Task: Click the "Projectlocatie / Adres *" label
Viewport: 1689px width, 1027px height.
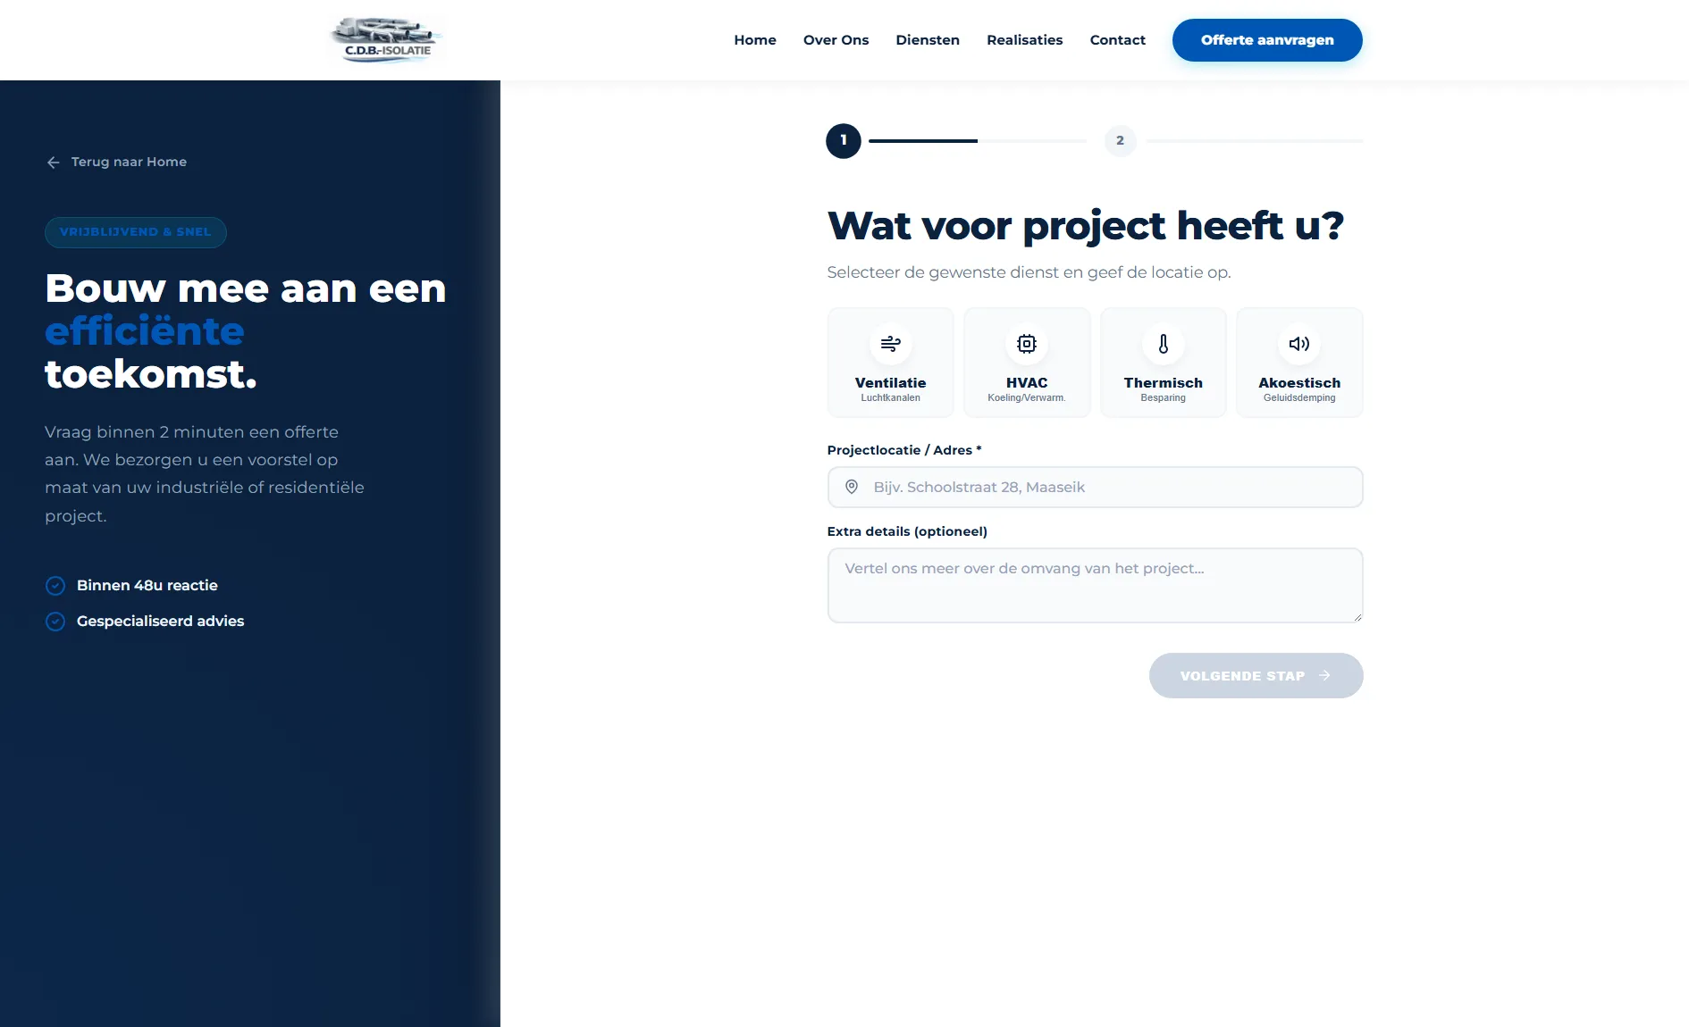Action: pyautogui.click(x=904, y=450)
